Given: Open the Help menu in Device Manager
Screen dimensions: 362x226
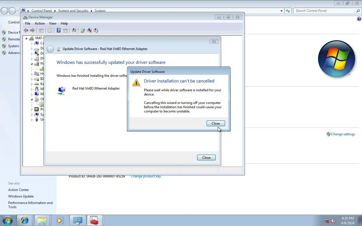Looking at the screenshot, I should pos(64,23).
